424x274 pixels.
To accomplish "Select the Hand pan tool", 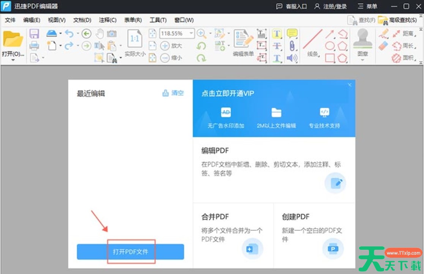I will click(x=99, y=34).
